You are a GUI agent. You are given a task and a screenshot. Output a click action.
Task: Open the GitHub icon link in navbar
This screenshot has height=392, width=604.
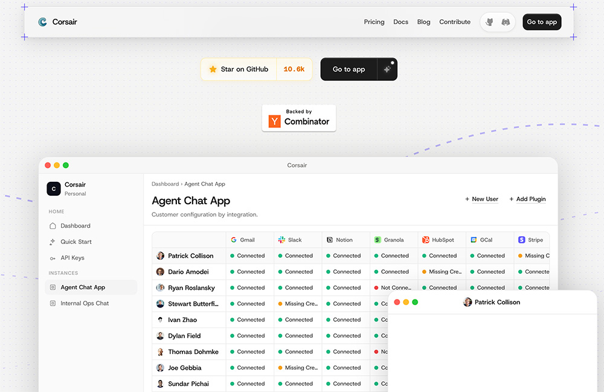[489, 22]
